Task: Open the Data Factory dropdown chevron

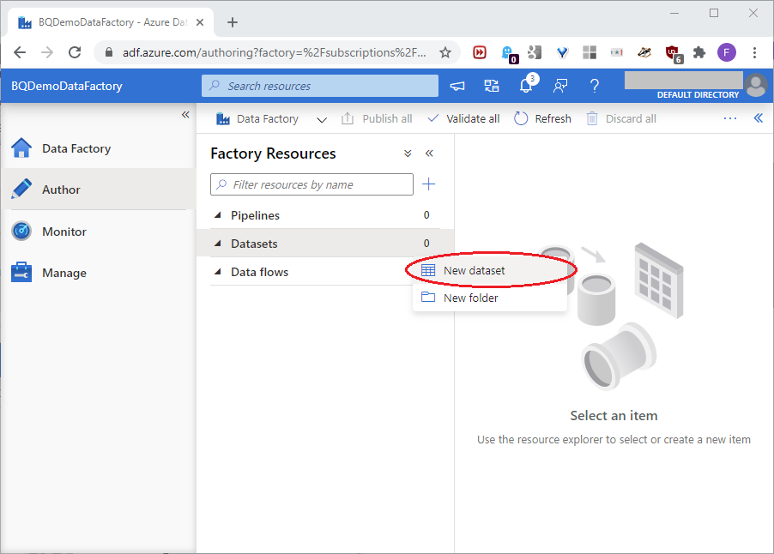Action: 322,119
